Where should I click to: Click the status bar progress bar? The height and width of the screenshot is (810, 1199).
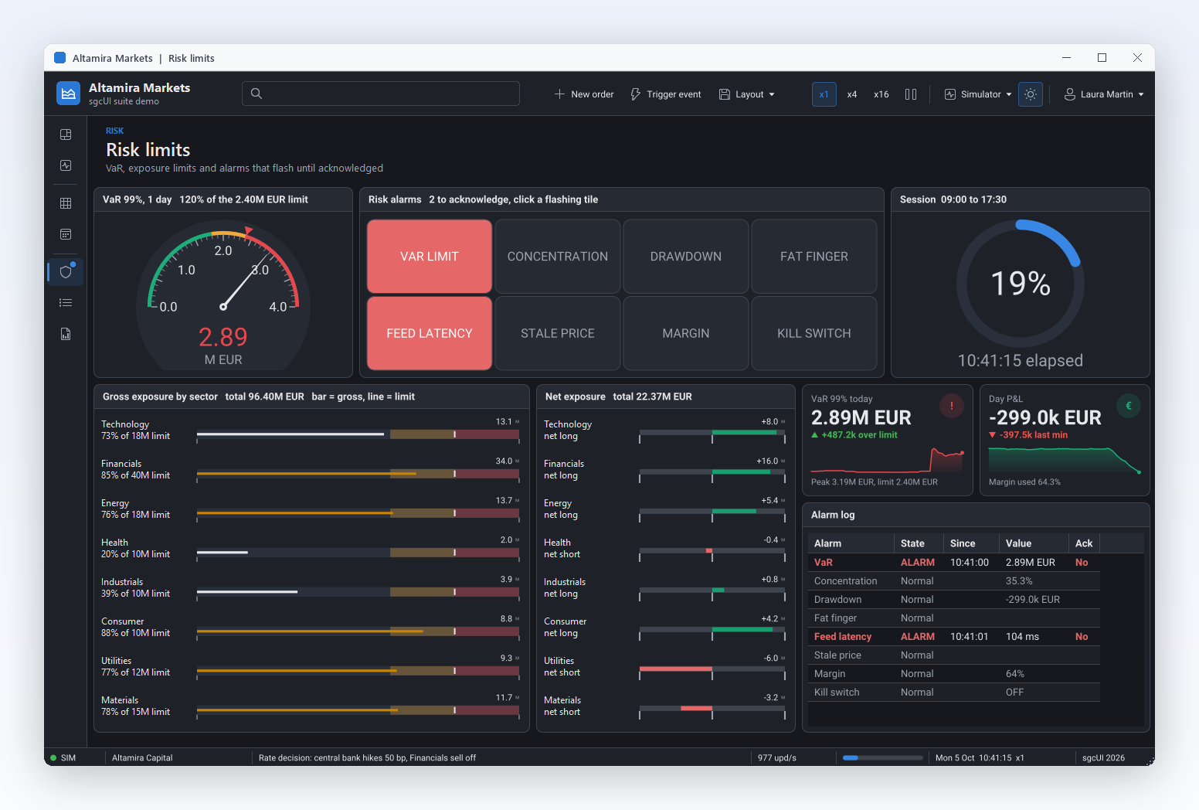pos(883,758)
